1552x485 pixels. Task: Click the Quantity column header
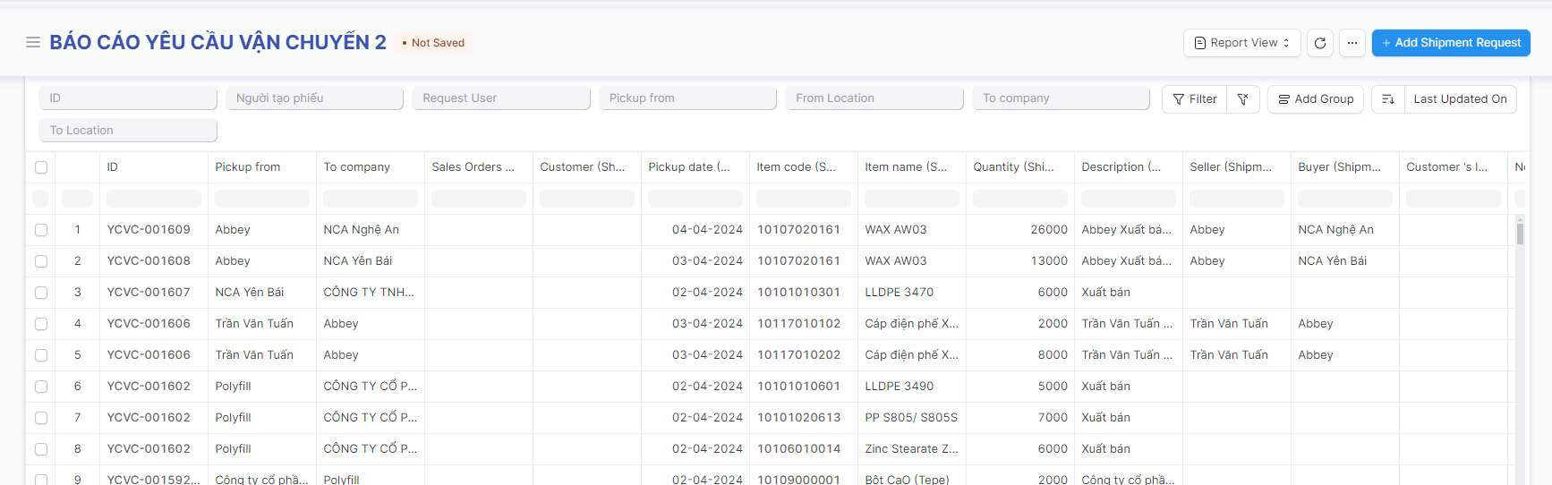(x=1013, y=167)
